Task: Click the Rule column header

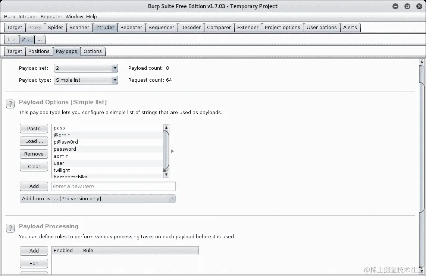Action: [140, 251]
